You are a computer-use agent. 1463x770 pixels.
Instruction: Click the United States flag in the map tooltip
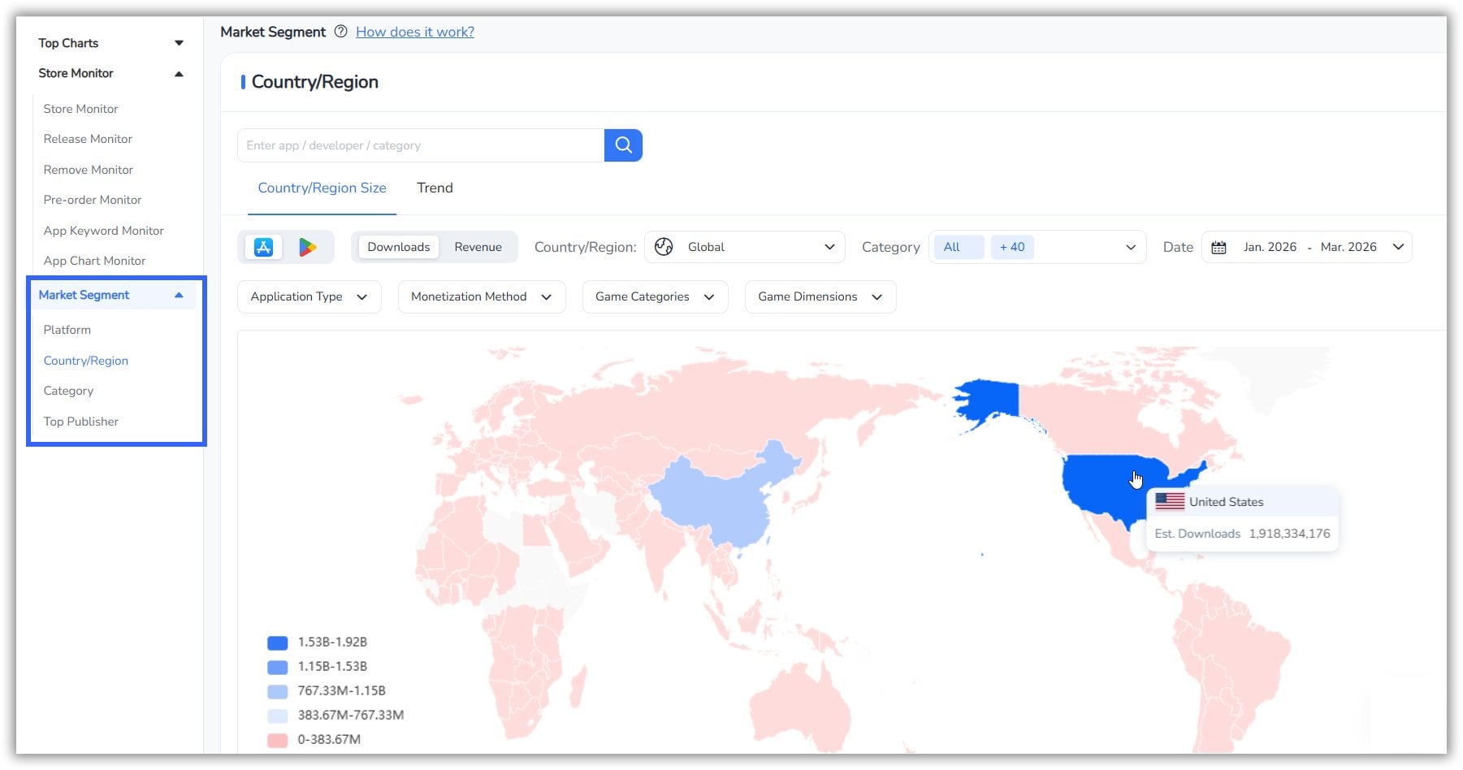1171,501
